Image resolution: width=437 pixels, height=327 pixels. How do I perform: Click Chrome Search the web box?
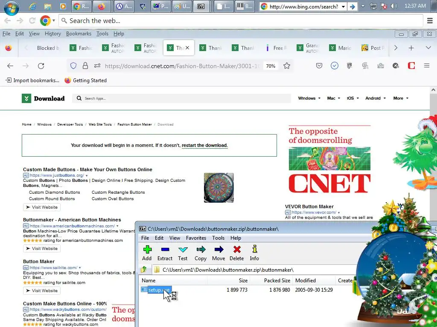[x=241, y=20]
